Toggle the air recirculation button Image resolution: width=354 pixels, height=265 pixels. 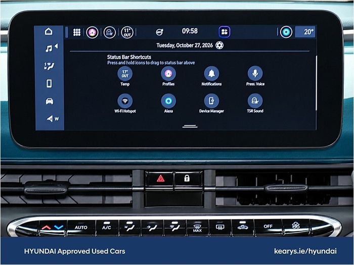243,226
